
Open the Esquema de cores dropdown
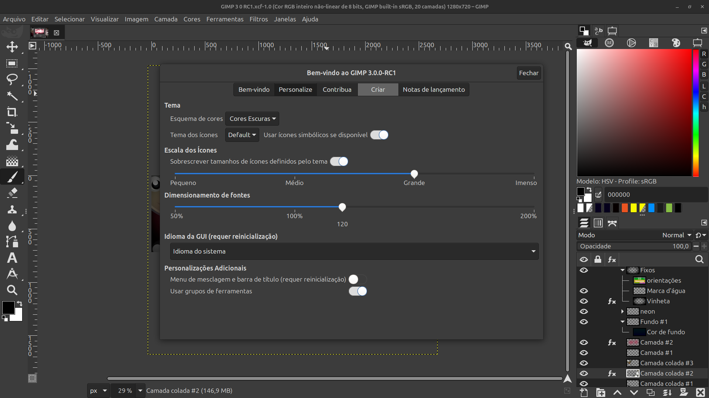coord(252,119)
